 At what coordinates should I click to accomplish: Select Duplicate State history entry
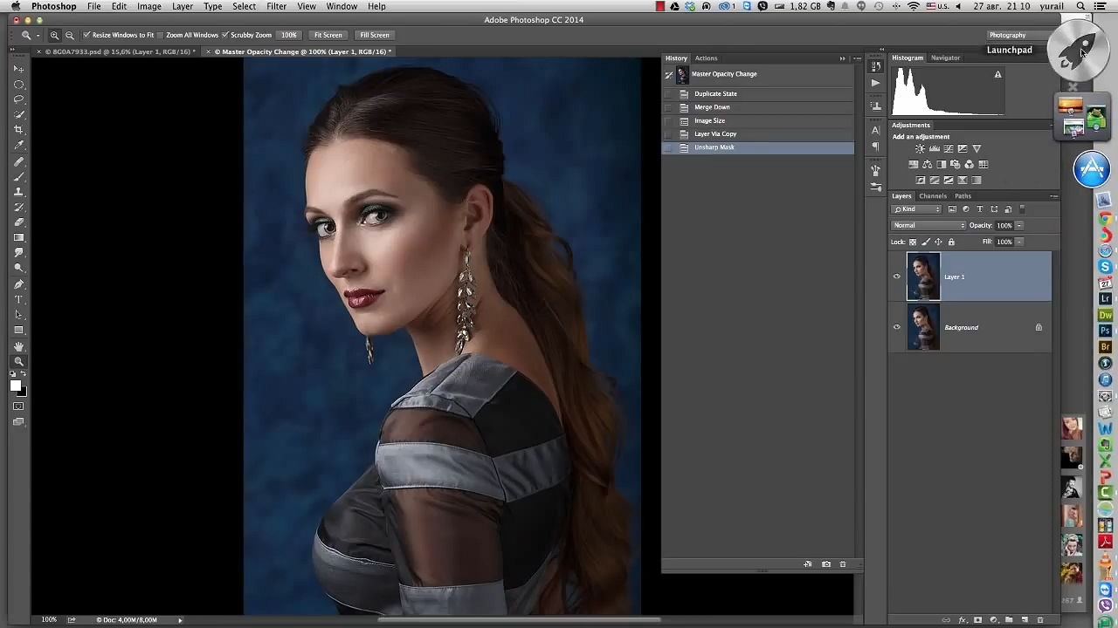(758, 94)
